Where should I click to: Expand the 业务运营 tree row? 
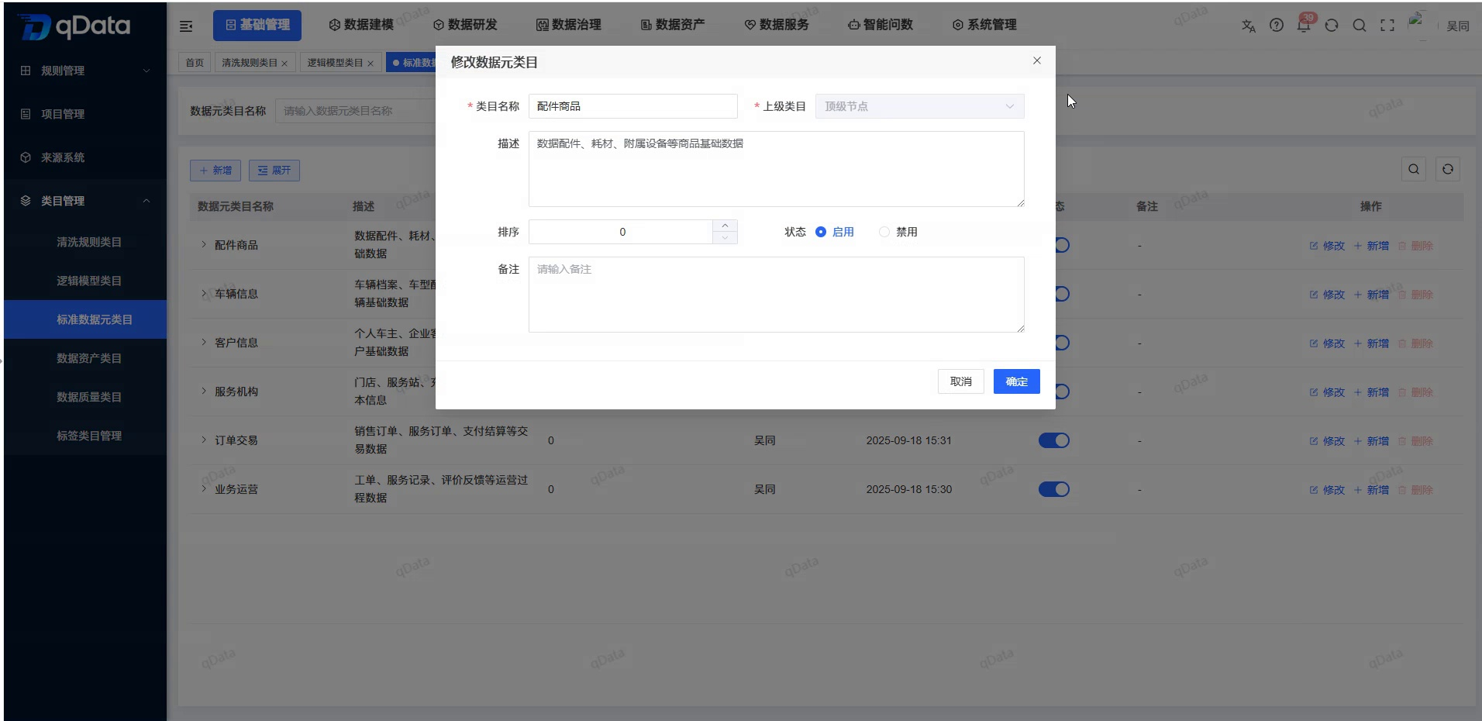204,489
